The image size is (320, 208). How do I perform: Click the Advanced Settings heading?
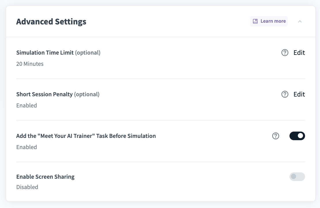(51, 22)
